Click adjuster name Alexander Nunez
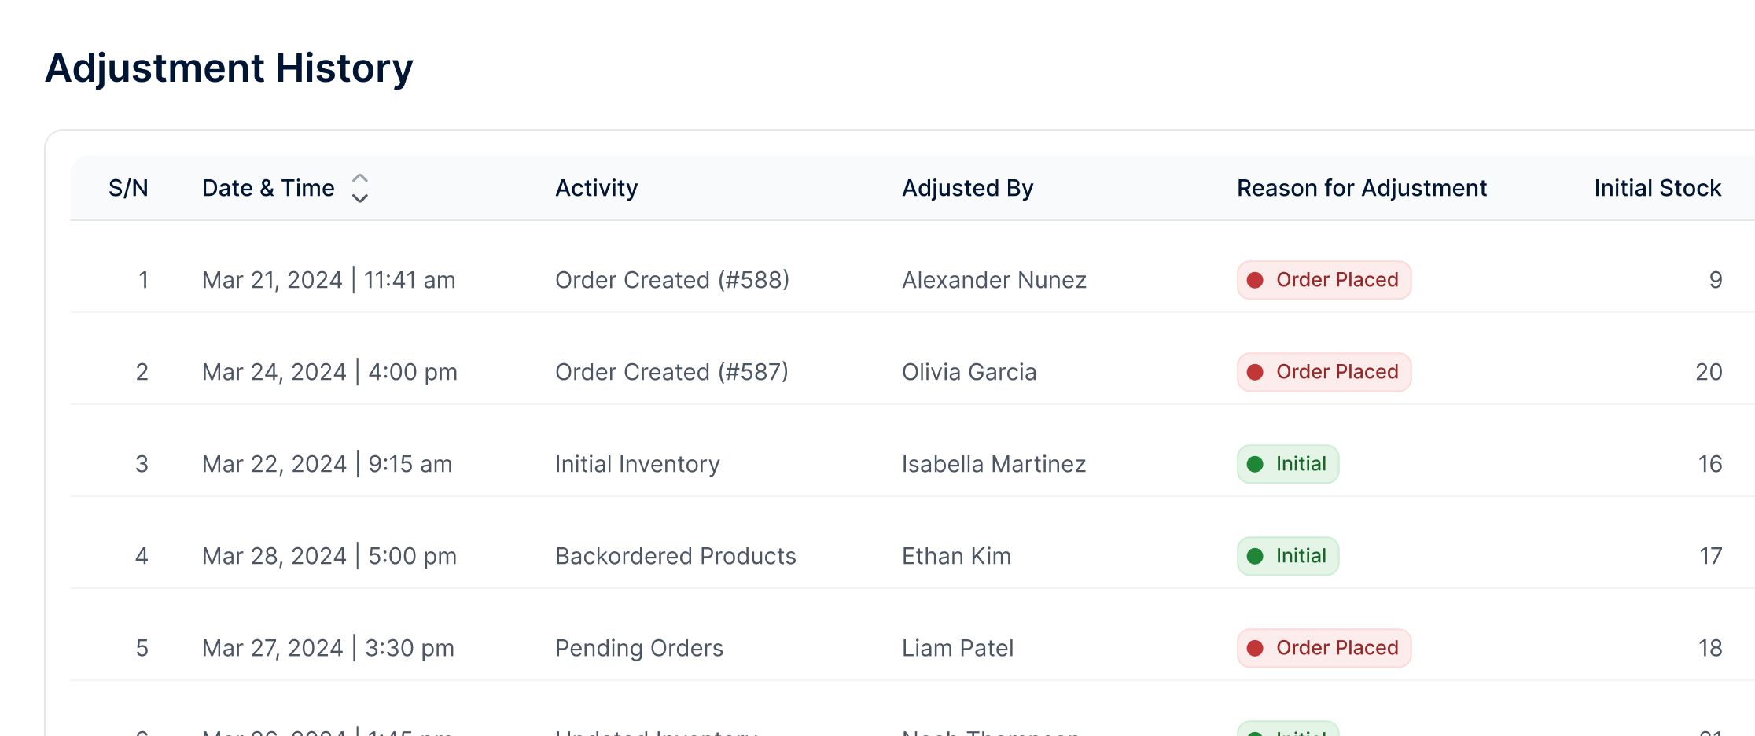 coord(994,280)
